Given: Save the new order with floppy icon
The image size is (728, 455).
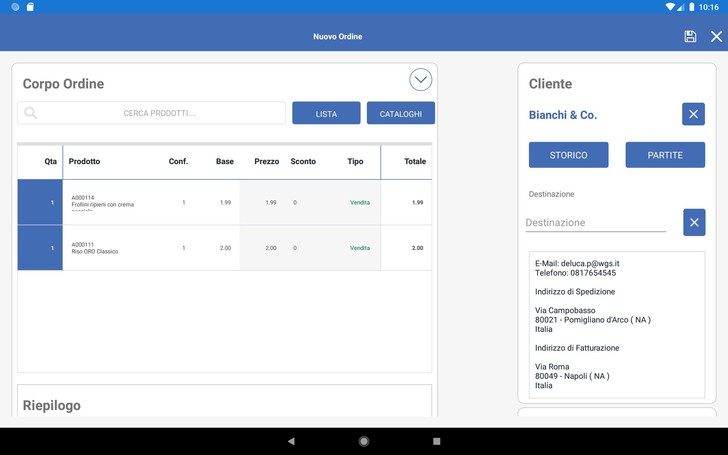Looking at the screenshot, I should [x=690, y=36].
